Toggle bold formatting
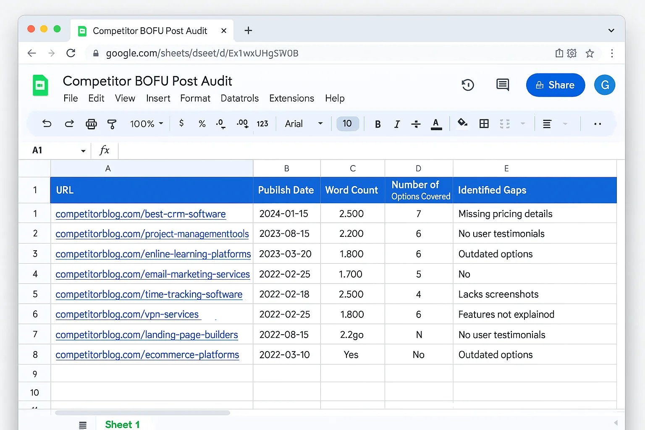 point(377,123)
